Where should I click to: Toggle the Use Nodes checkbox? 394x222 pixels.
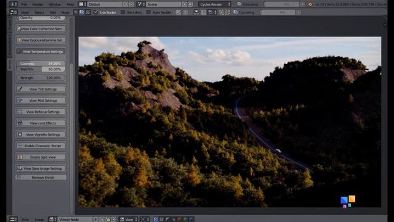(x=96, y=12)
